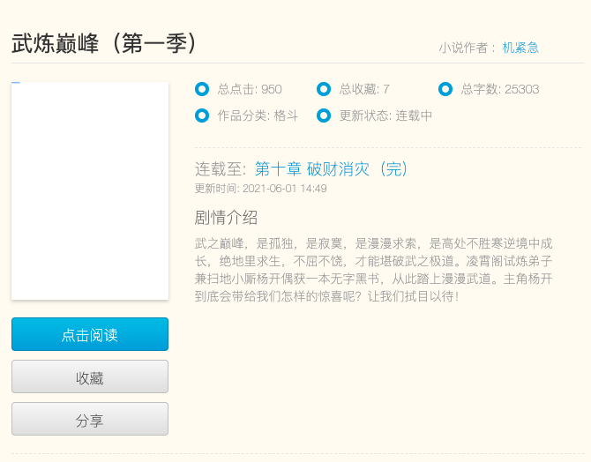Click the text 总收藏: 7

(x=364, y=89)
